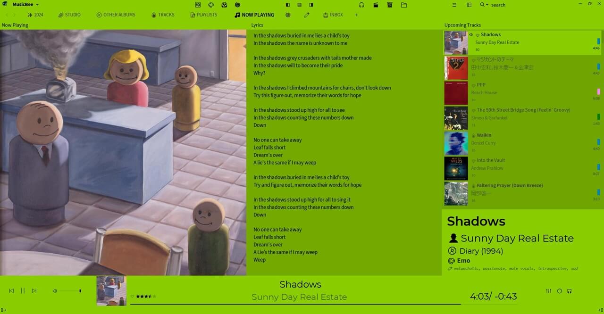Switch to the 2024 tab
The image size is (604, 314).
[35, 15]
